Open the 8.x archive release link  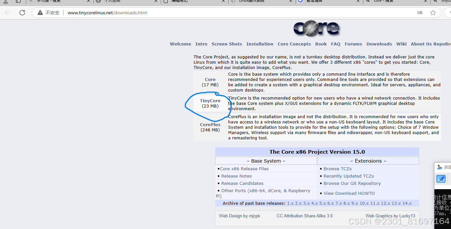(x=346, y=203)
